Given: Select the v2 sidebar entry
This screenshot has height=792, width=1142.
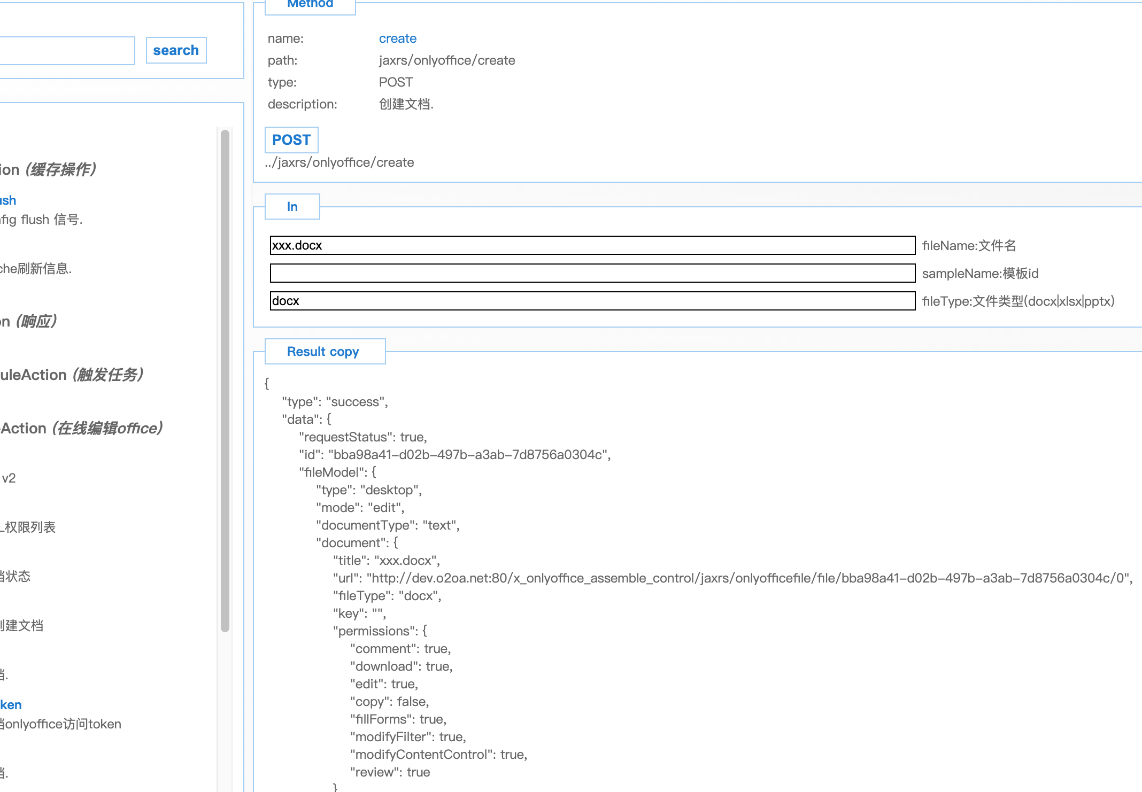Looking at the screenshot, I should click(x=9, y=478).
